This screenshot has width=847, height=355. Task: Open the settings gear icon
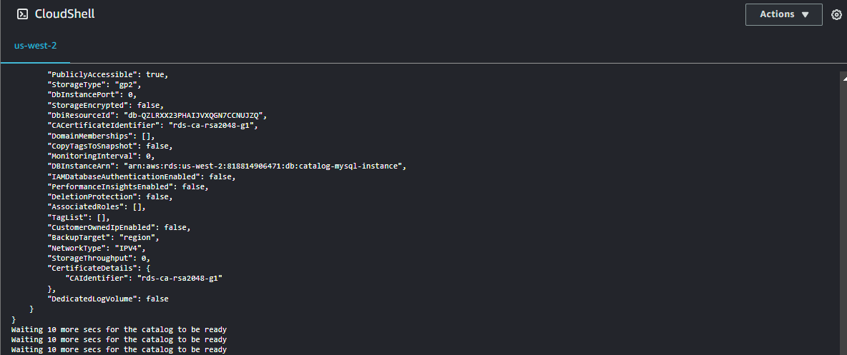point(836,14)
